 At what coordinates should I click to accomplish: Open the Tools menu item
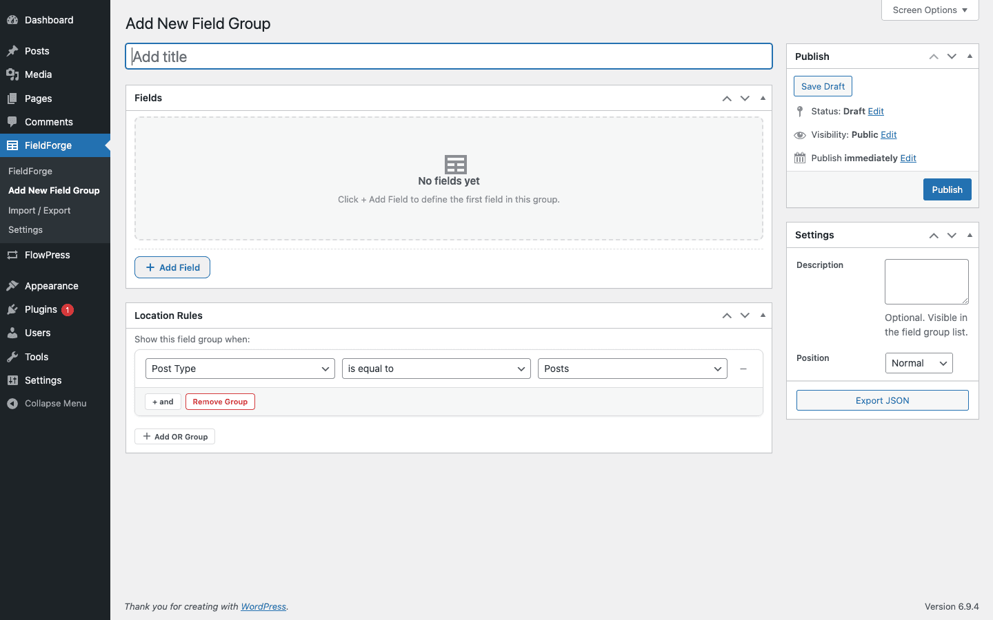55,357
